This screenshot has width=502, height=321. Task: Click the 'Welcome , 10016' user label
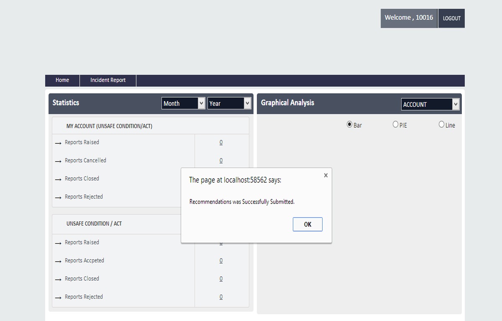click(409, 18)
